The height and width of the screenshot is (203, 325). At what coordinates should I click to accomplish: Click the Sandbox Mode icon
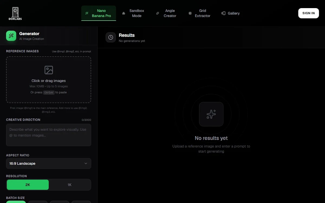click(x=123, y=13)
